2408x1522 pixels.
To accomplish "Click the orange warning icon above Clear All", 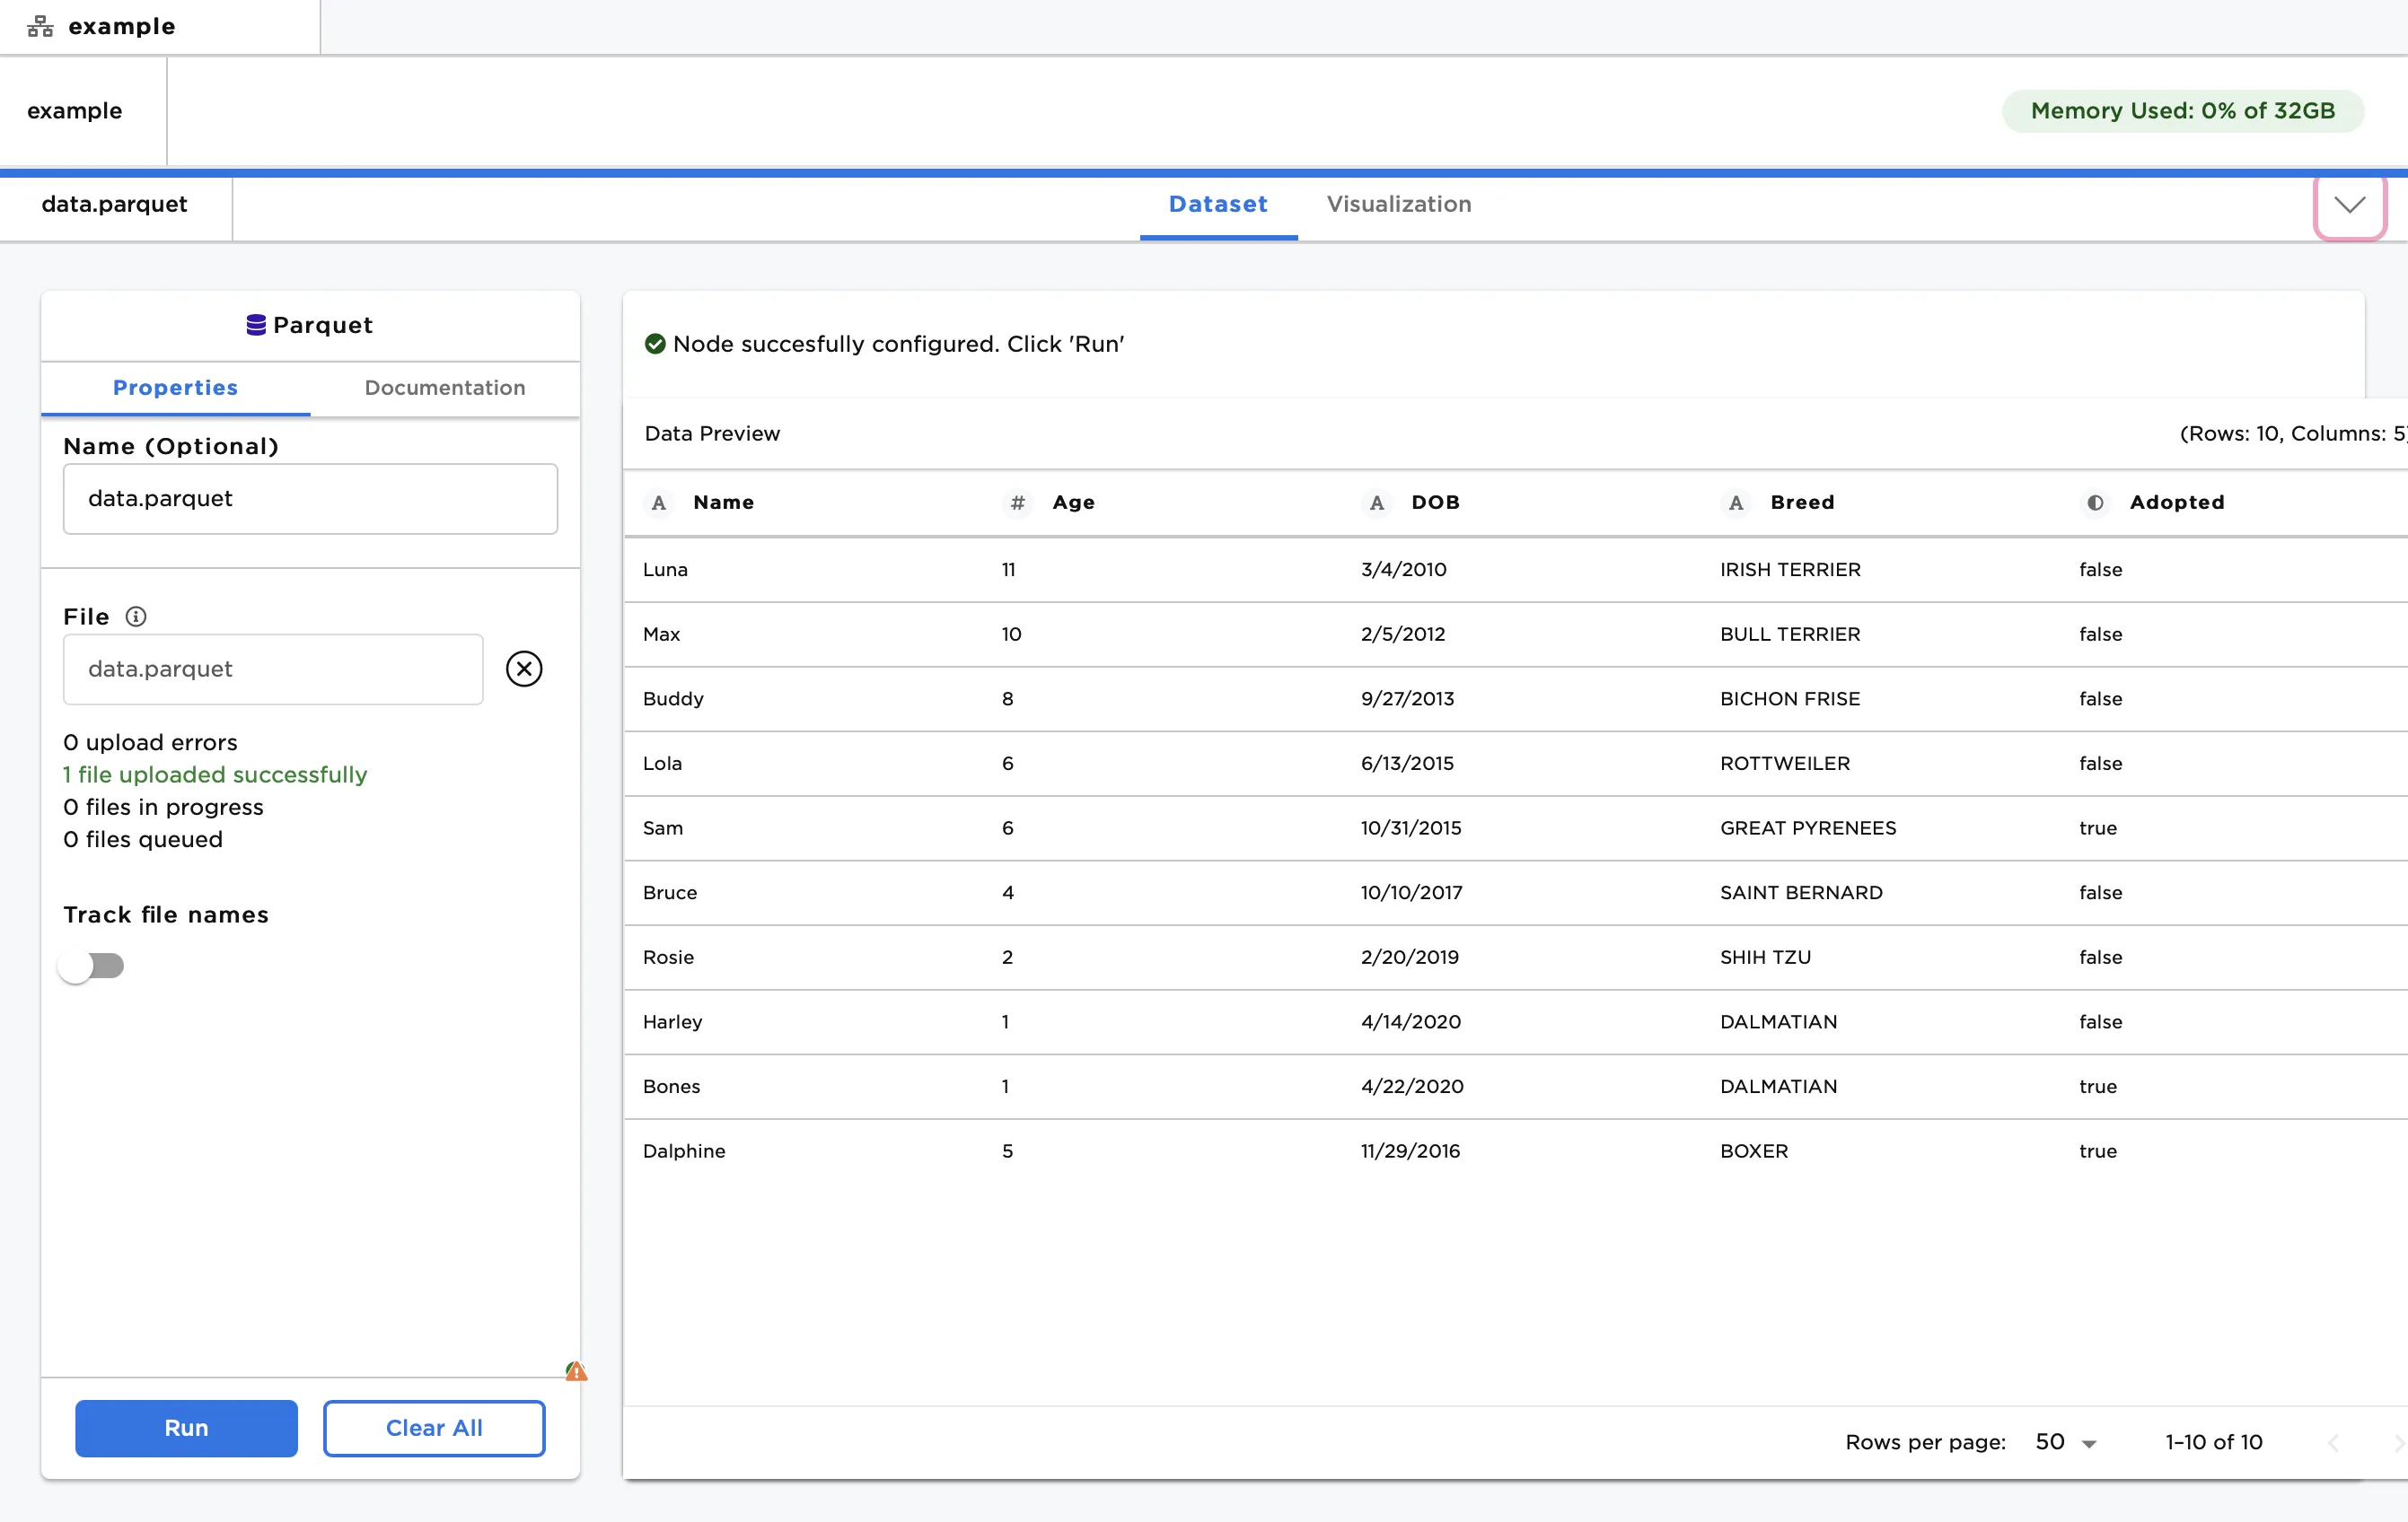I will click(x=576, y=1371).
